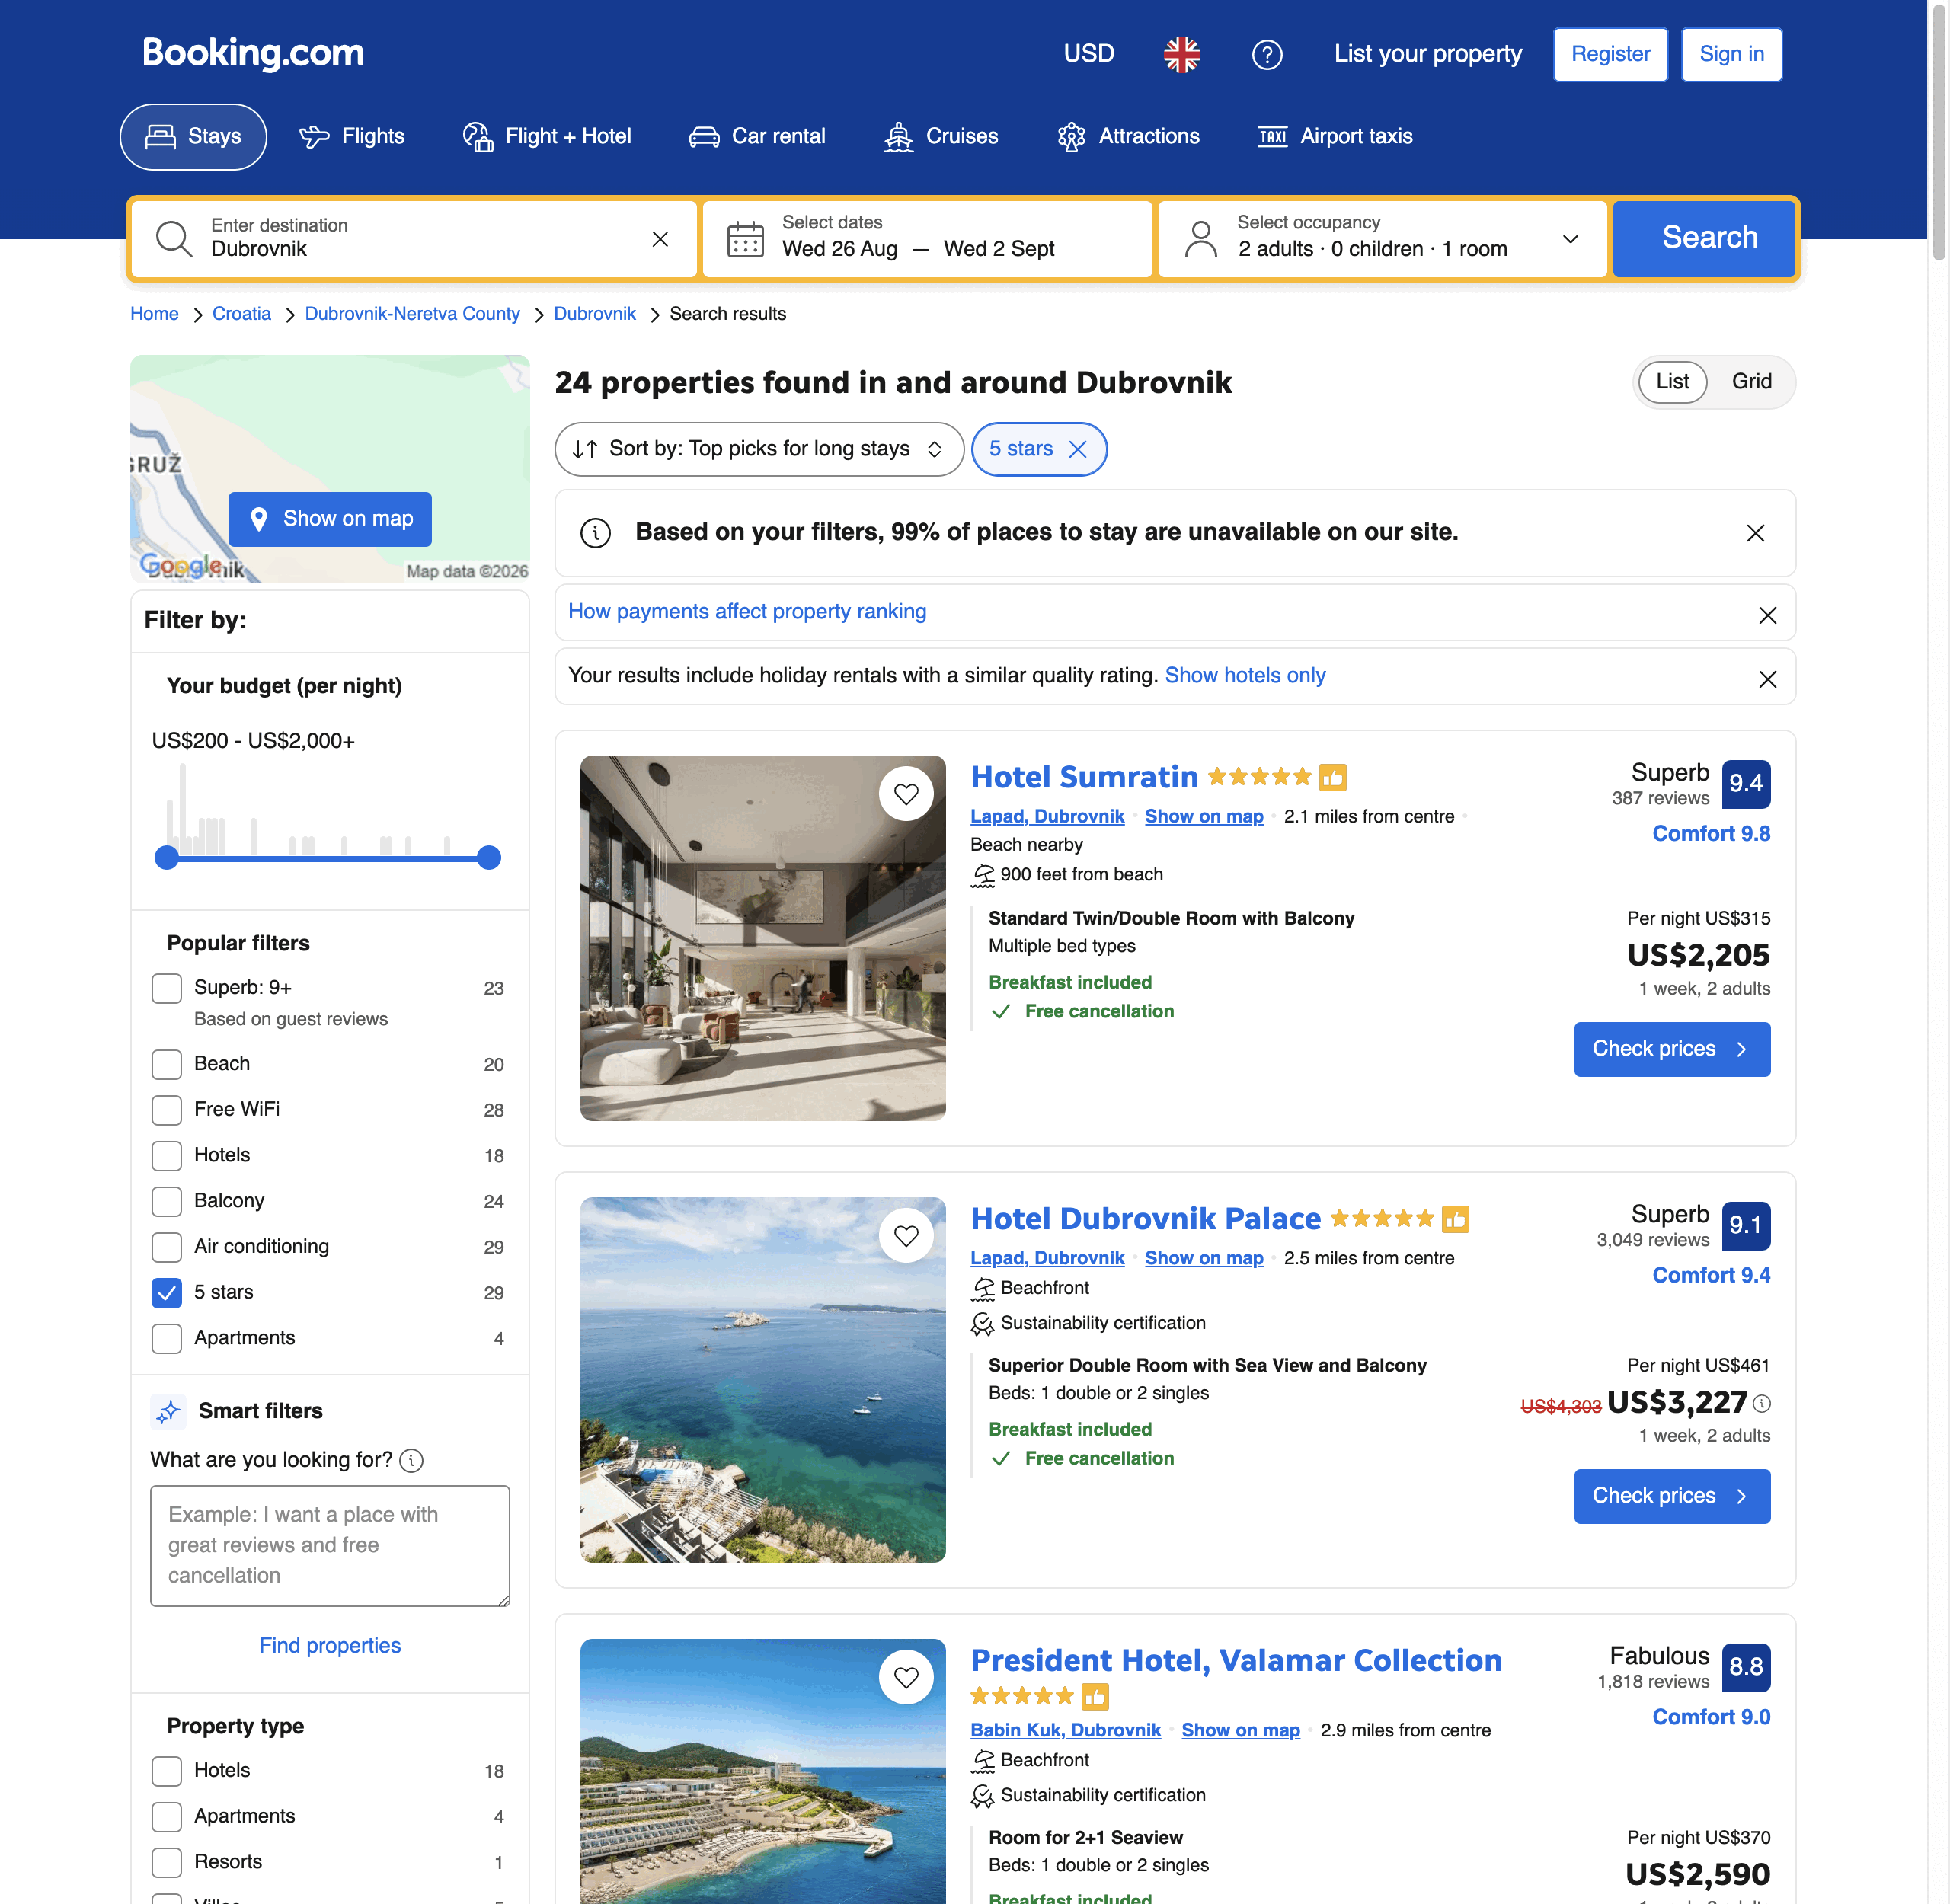Tick the Balcony filter checkbox
Image resolution: width=1950 pixels, height=1904 pixels.
(x=167, y=1201)
